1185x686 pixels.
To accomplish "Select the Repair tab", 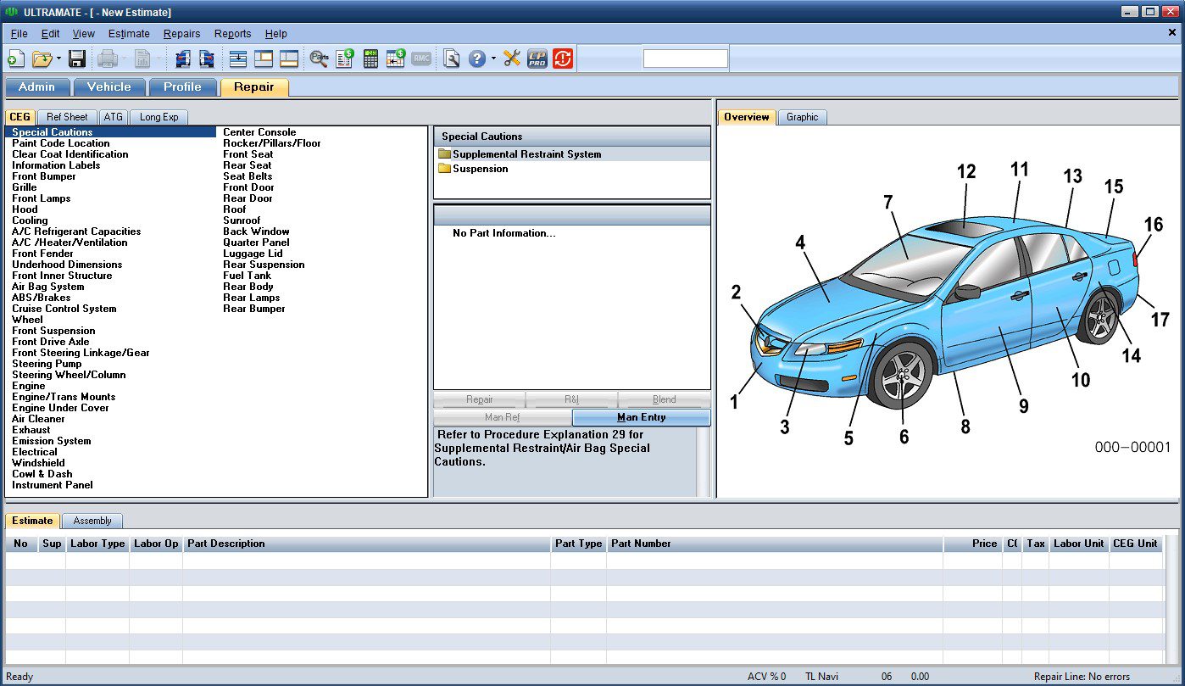I will coord(254,86).
